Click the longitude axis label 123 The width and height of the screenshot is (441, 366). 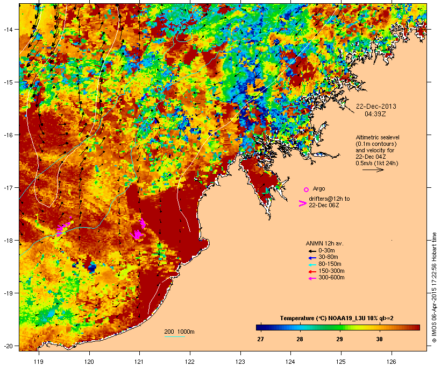tap(240, 362)
